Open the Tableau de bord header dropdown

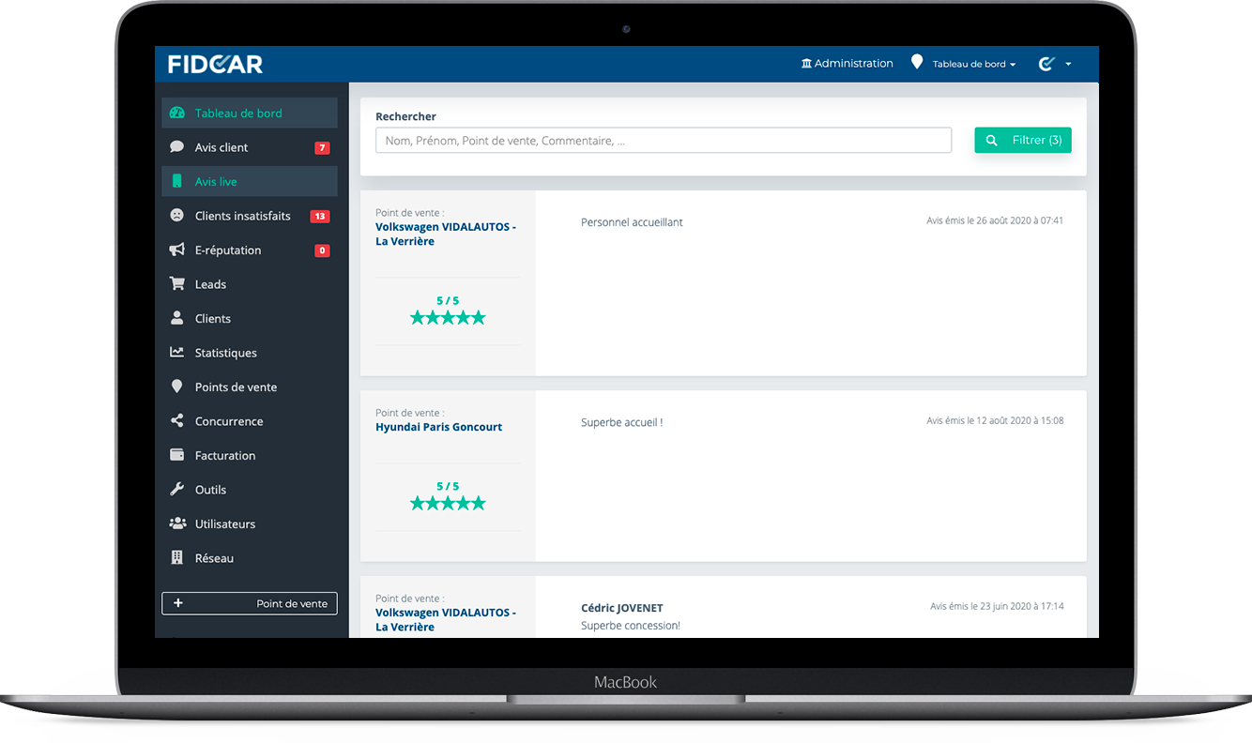[973, 65]
